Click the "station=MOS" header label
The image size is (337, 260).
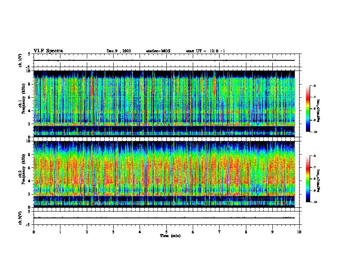(x=158, y=51)
